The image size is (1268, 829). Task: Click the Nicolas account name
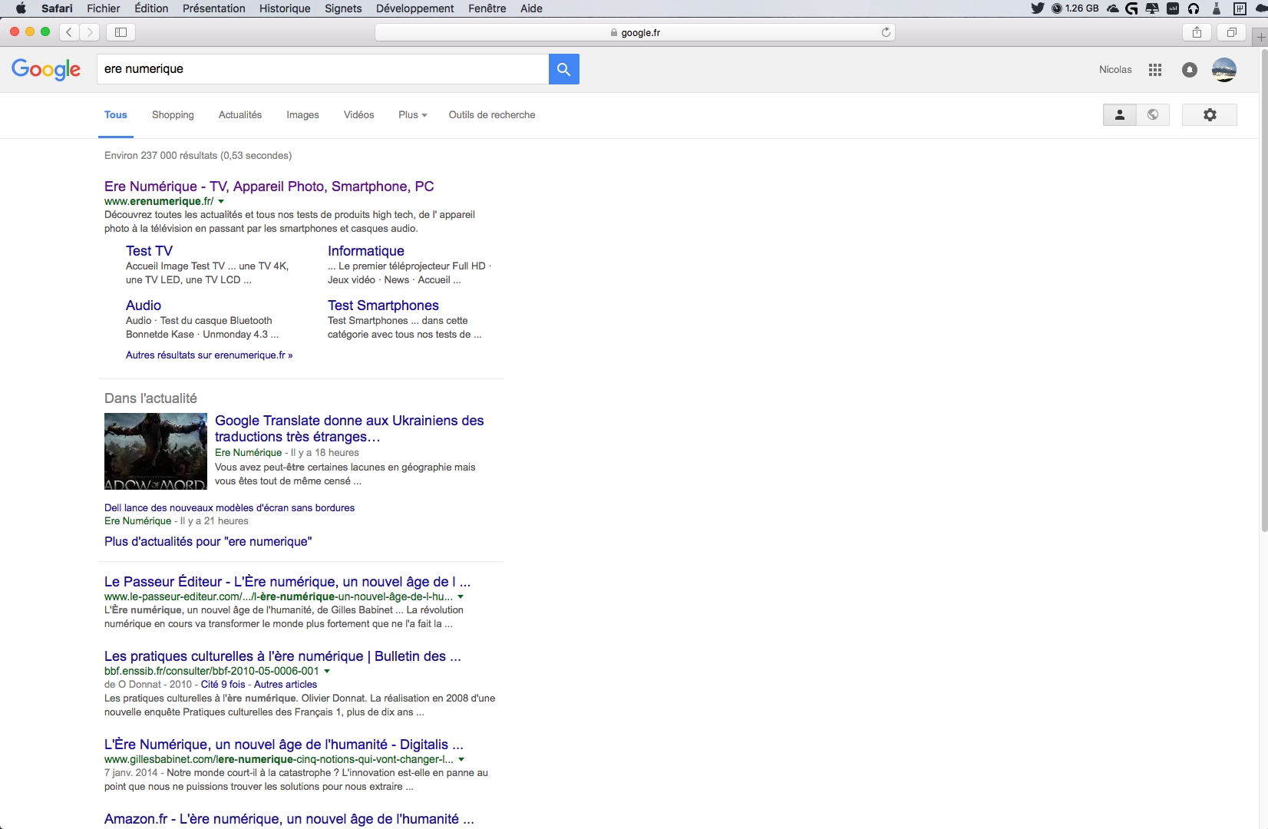1115,70
